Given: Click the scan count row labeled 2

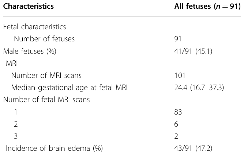Looking at the screenshot, I should point(16,124).
